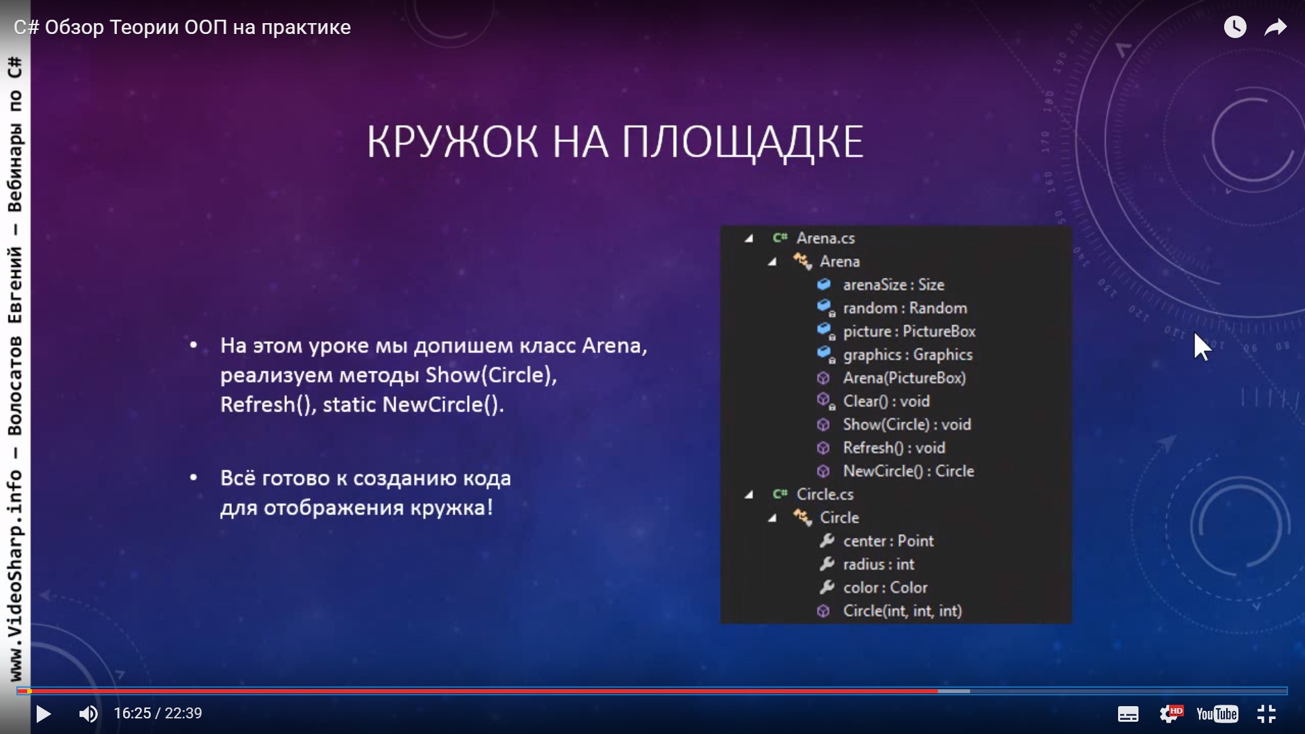Select Show(Circle) : void method
The width and height of the screenshot is (1305, 734).
coord(907,425)
